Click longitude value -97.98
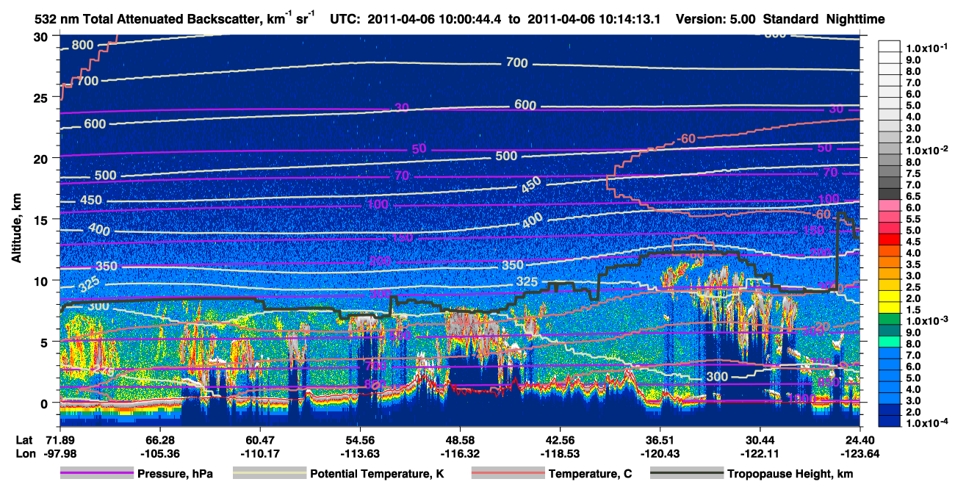Screen dimensions: 955x490 point(59,453)
